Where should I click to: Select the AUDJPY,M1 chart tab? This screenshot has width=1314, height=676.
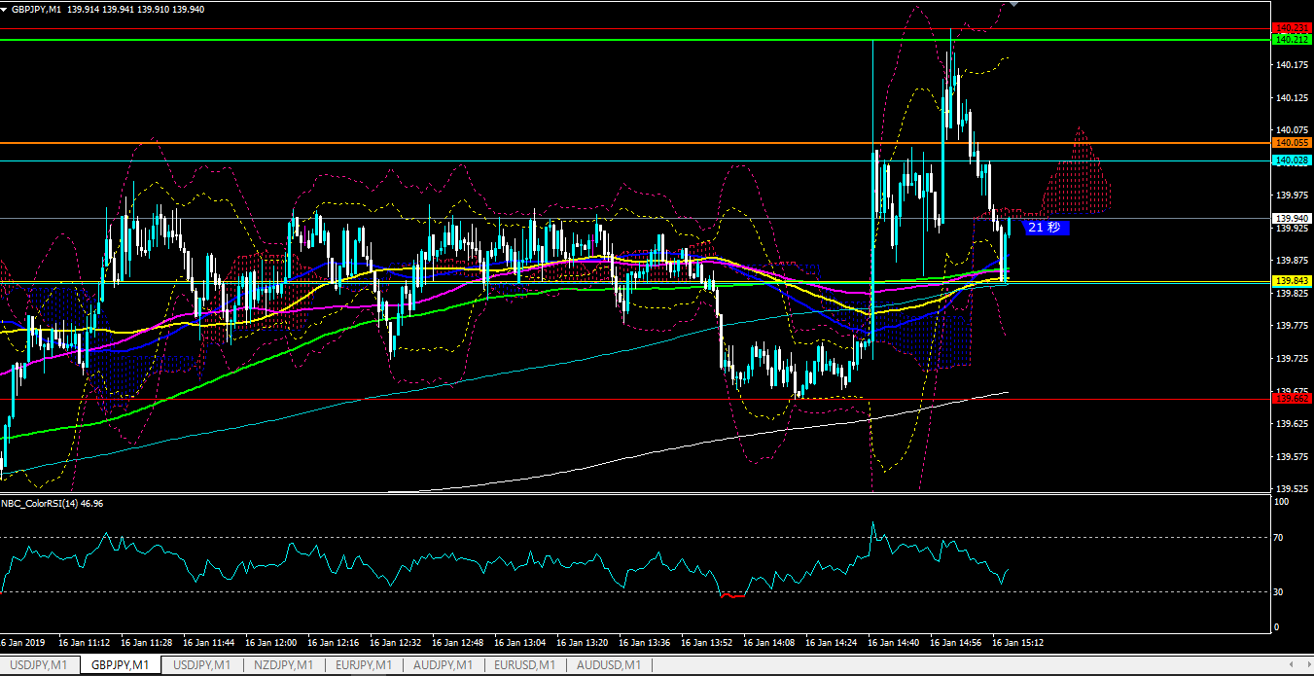pos(444,665)
